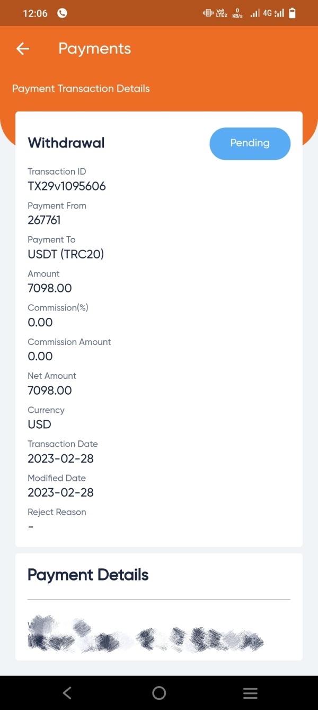The width and height of the screenshot is (318, 710).
Task: Tap the 4G signal strength icon
Action: [273, 13]
